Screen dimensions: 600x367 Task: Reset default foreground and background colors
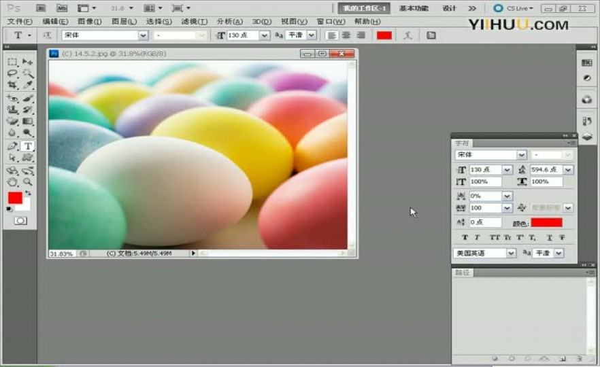(10, 209)
